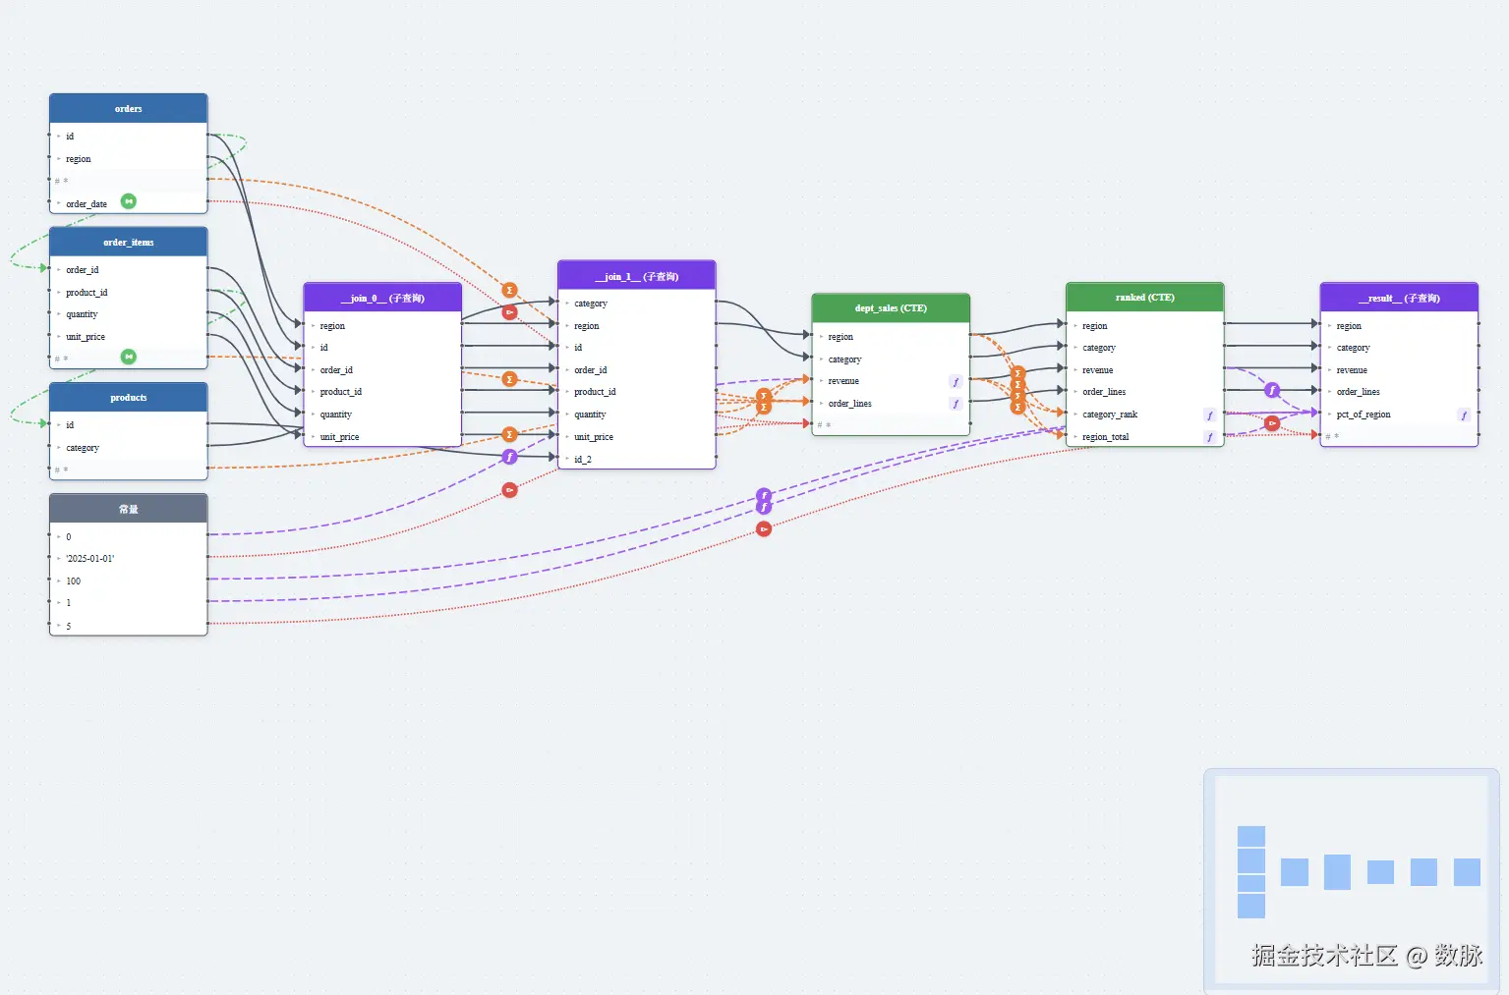
Task: Click quantity column in order_items table
Action: (x=129, y=314)
